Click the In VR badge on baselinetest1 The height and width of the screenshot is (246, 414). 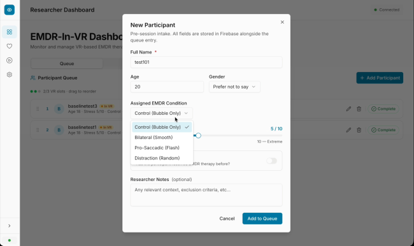click(x=106, y=127)
